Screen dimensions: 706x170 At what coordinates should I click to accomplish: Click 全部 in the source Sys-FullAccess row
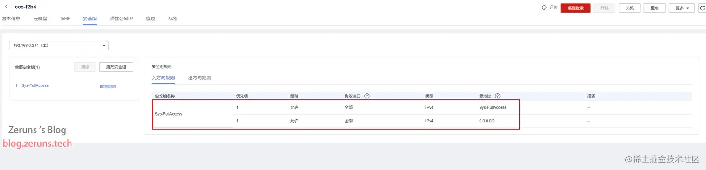[x=348, y=107]
